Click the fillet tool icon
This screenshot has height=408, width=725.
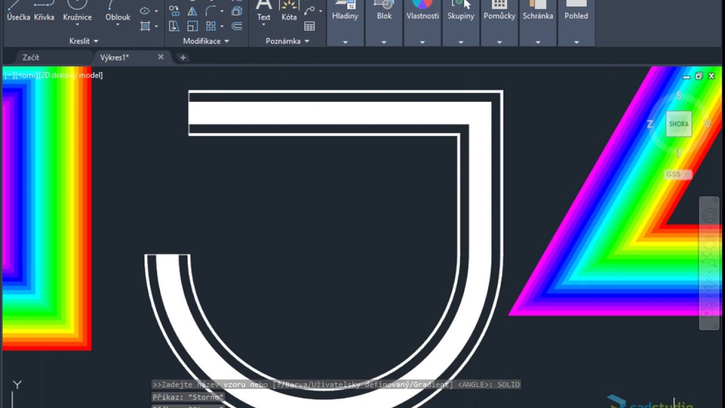coord(211,11)
